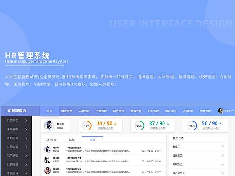Viewport: 235px width, 176px height.
Task: Open the 离职员工 row in 员工动态
Action: click(x=198, y=164)
